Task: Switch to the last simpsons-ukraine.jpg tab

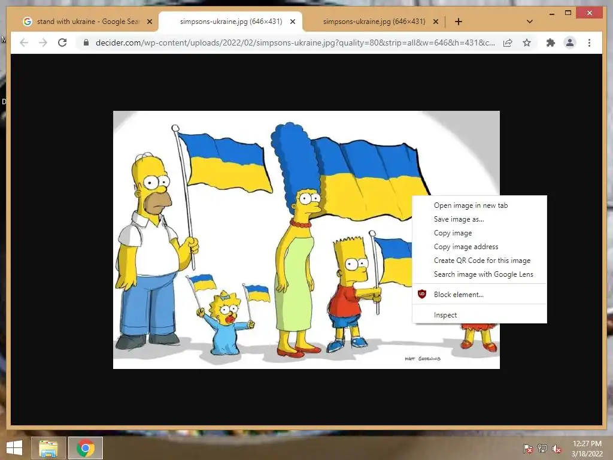Action: 374,22
